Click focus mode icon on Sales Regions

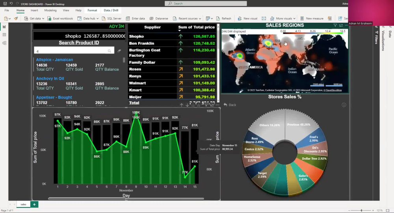(341, 25)
